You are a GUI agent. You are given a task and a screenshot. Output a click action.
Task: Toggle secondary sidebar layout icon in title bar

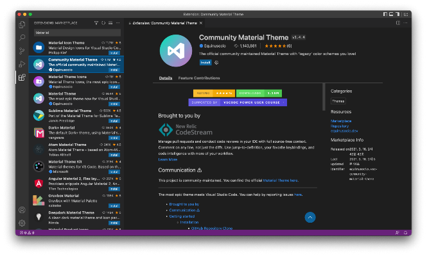(397, 14)
